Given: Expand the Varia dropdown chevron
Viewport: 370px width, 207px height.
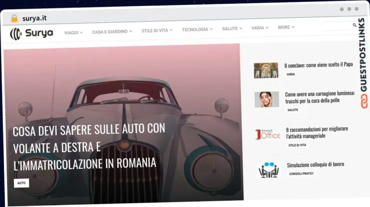Looking at the screenshot, I should (267, 28).
